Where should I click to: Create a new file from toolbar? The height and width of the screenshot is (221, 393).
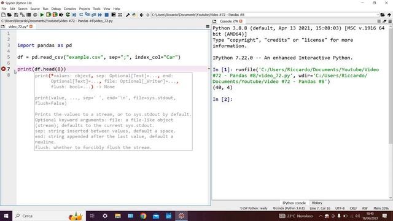(x=3, y=15)
